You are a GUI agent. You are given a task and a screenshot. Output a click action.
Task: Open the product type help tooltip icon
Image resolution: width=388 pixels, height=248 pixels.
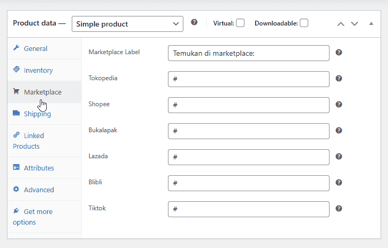194,22
